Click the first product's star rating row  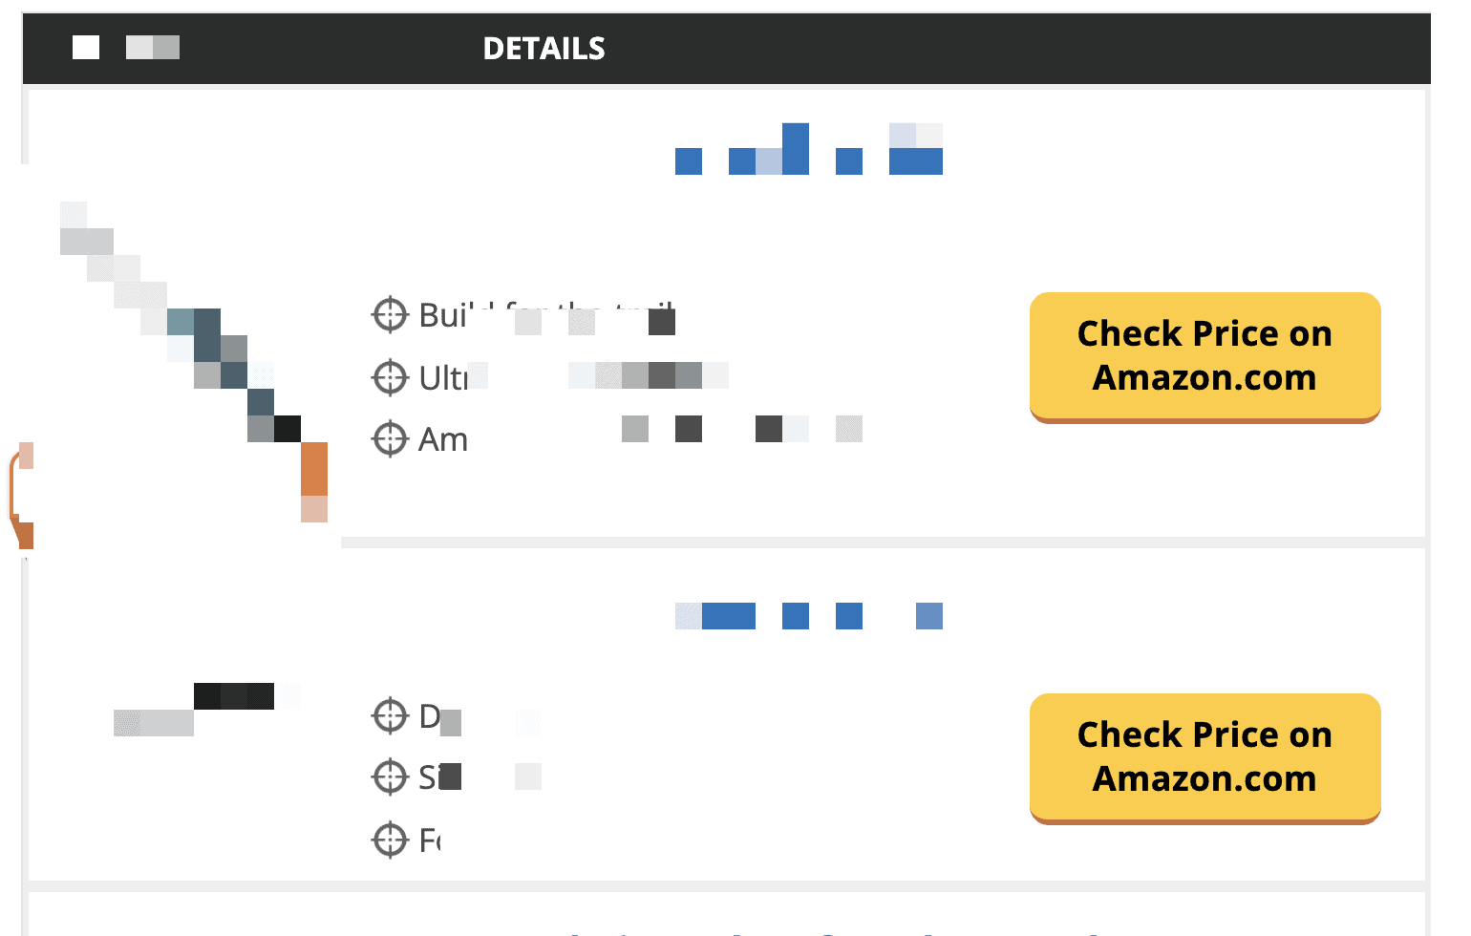coord(807,149)
